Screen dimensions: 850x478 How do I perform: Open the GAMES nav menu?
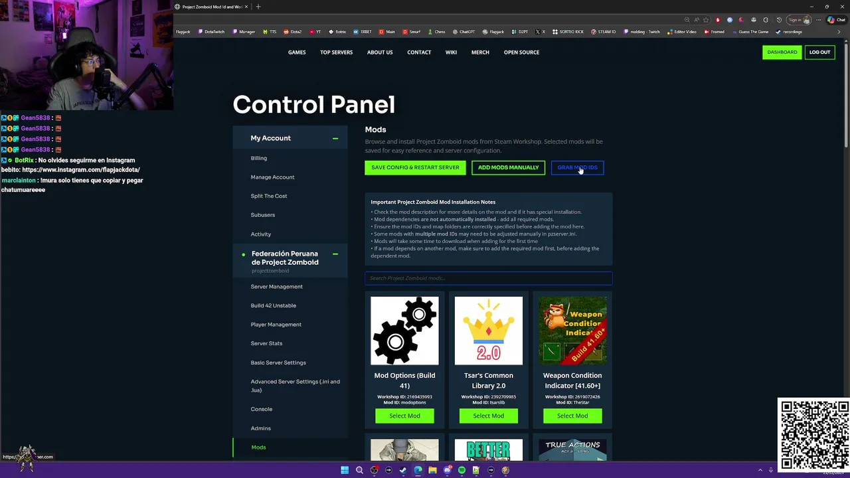297,52
